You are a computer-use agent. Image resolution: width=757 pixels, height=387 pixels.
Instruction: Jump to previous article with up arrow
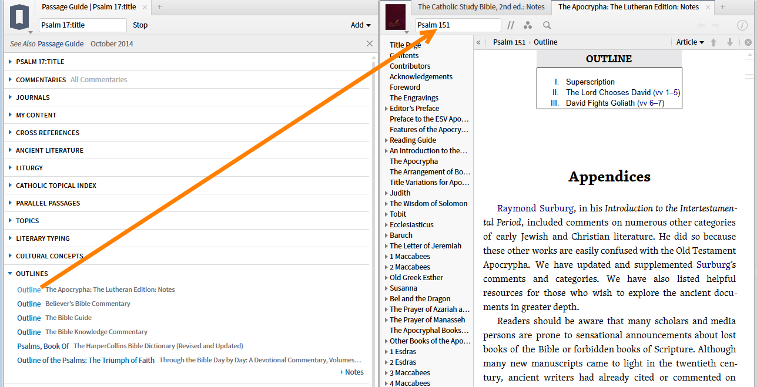(x=714, y=42)
